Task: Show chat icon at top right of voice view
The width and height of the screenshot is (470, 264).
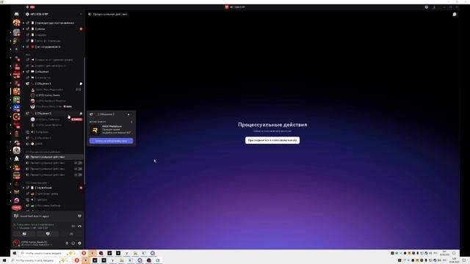Action: click(x=455, y=14)
